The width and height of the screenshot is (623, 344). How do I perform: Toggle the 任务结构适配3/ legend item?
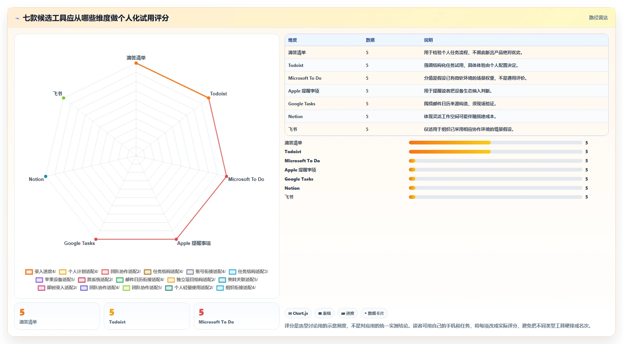[x=248, y=272]
